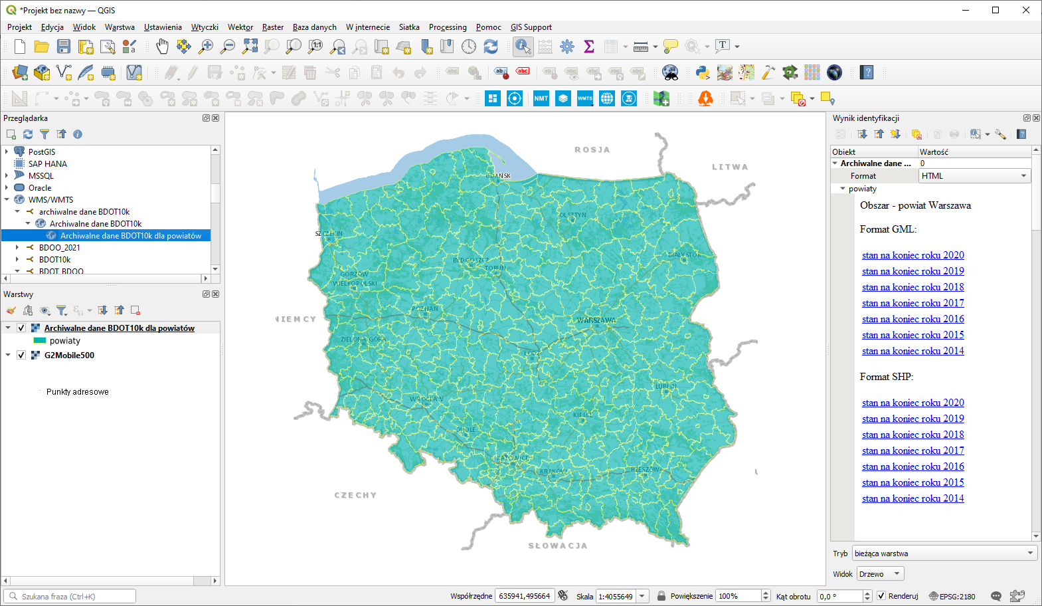The image size is (1042, 606).
Task: Open the Processing menu
Action: 448,27
